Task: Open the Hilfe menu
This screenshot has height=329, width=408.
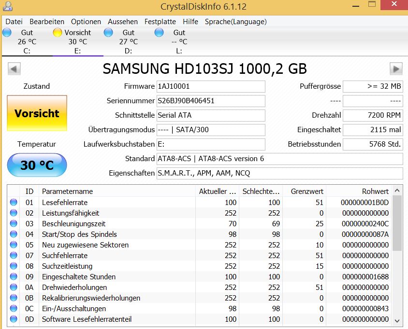Action: (190, 22)
